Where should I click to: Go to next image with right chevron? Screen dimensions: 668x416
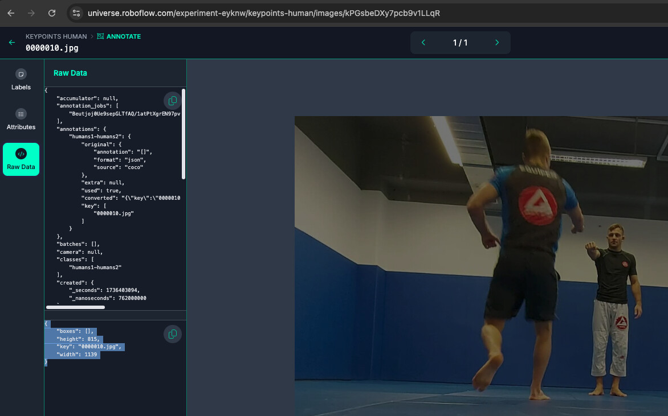tap(497, 43)
